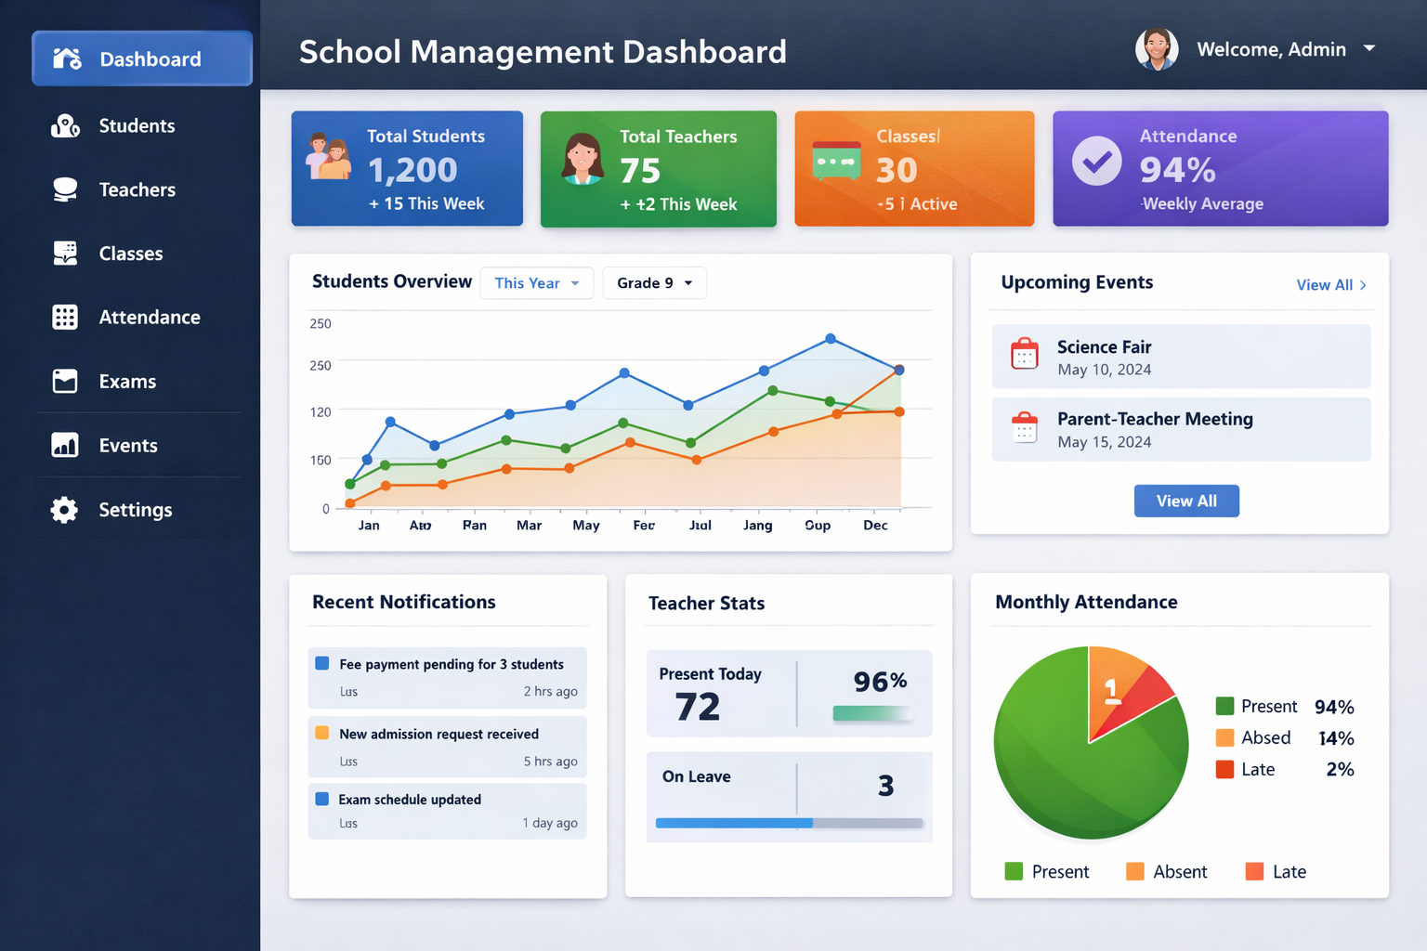
Task: Select the Students icon in the sidebar
Action: tap(65, 125)
